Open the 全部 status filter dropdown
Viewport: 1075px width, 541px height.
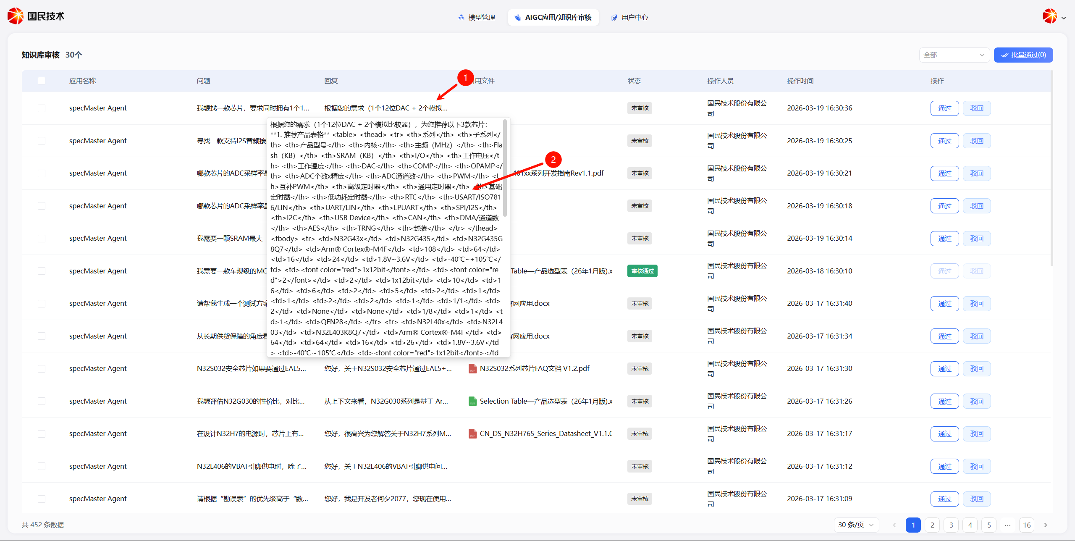[954, 55]
